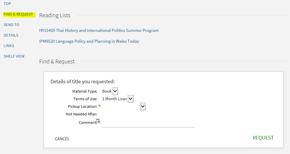Clear the date with the X icon
290x154 pixels.
pyautogui.click(x=99, y=122)
